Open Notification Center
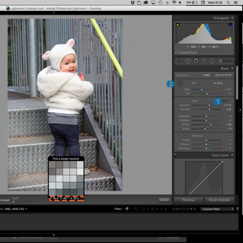The image size is (243, 243). tap(236, 2)
